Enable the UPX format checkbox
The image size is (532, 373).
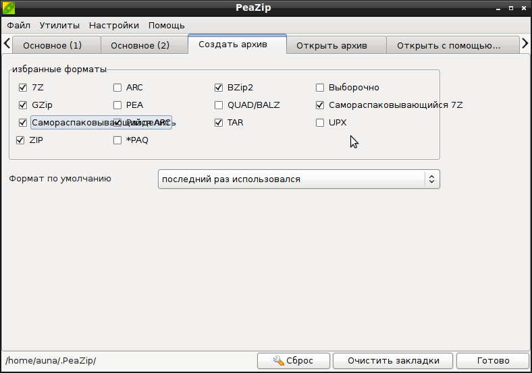click(320, 123)
